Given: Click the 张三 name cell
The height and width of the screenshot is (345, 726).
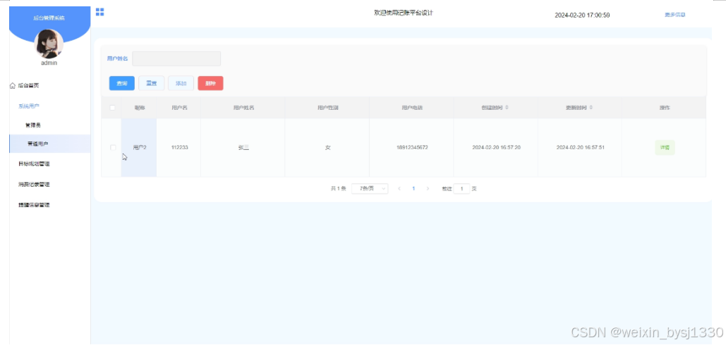Looking at the screenshot, I should pos(243,148).
